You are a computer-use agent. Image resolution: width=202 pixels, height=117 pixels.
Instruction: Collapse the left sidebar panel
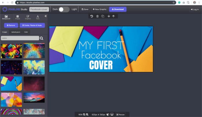45,16
